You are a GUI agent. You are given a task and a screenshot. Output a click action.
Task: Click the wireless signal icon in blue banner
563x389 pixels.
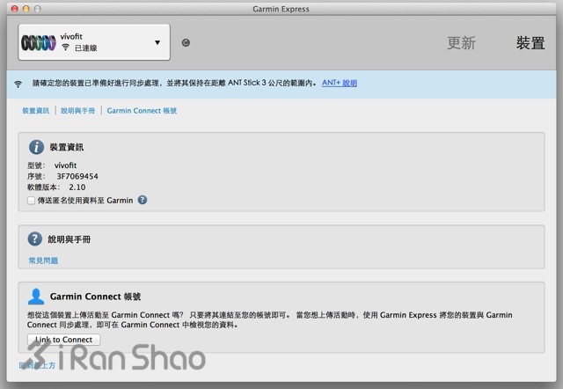[18, 84]
